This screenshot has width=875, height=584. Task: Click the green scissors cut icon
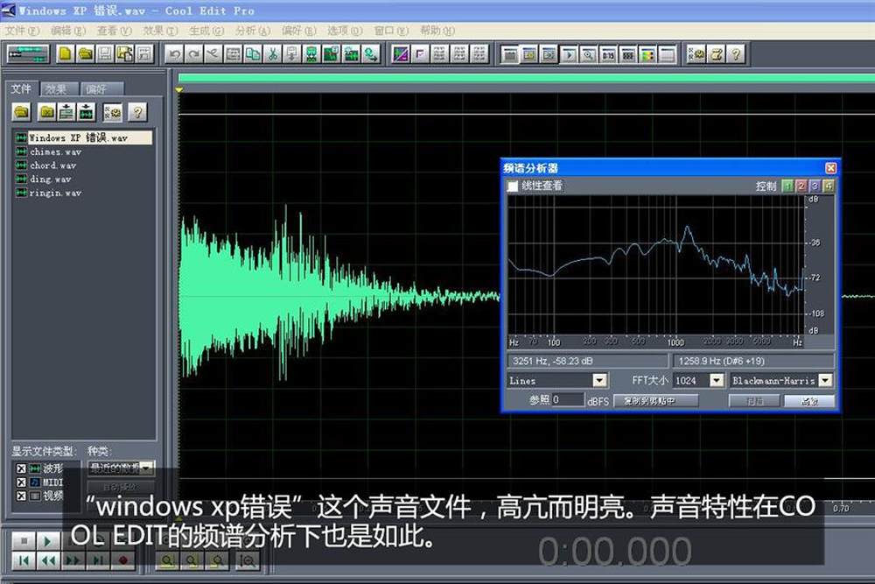(x=273, y=54)
